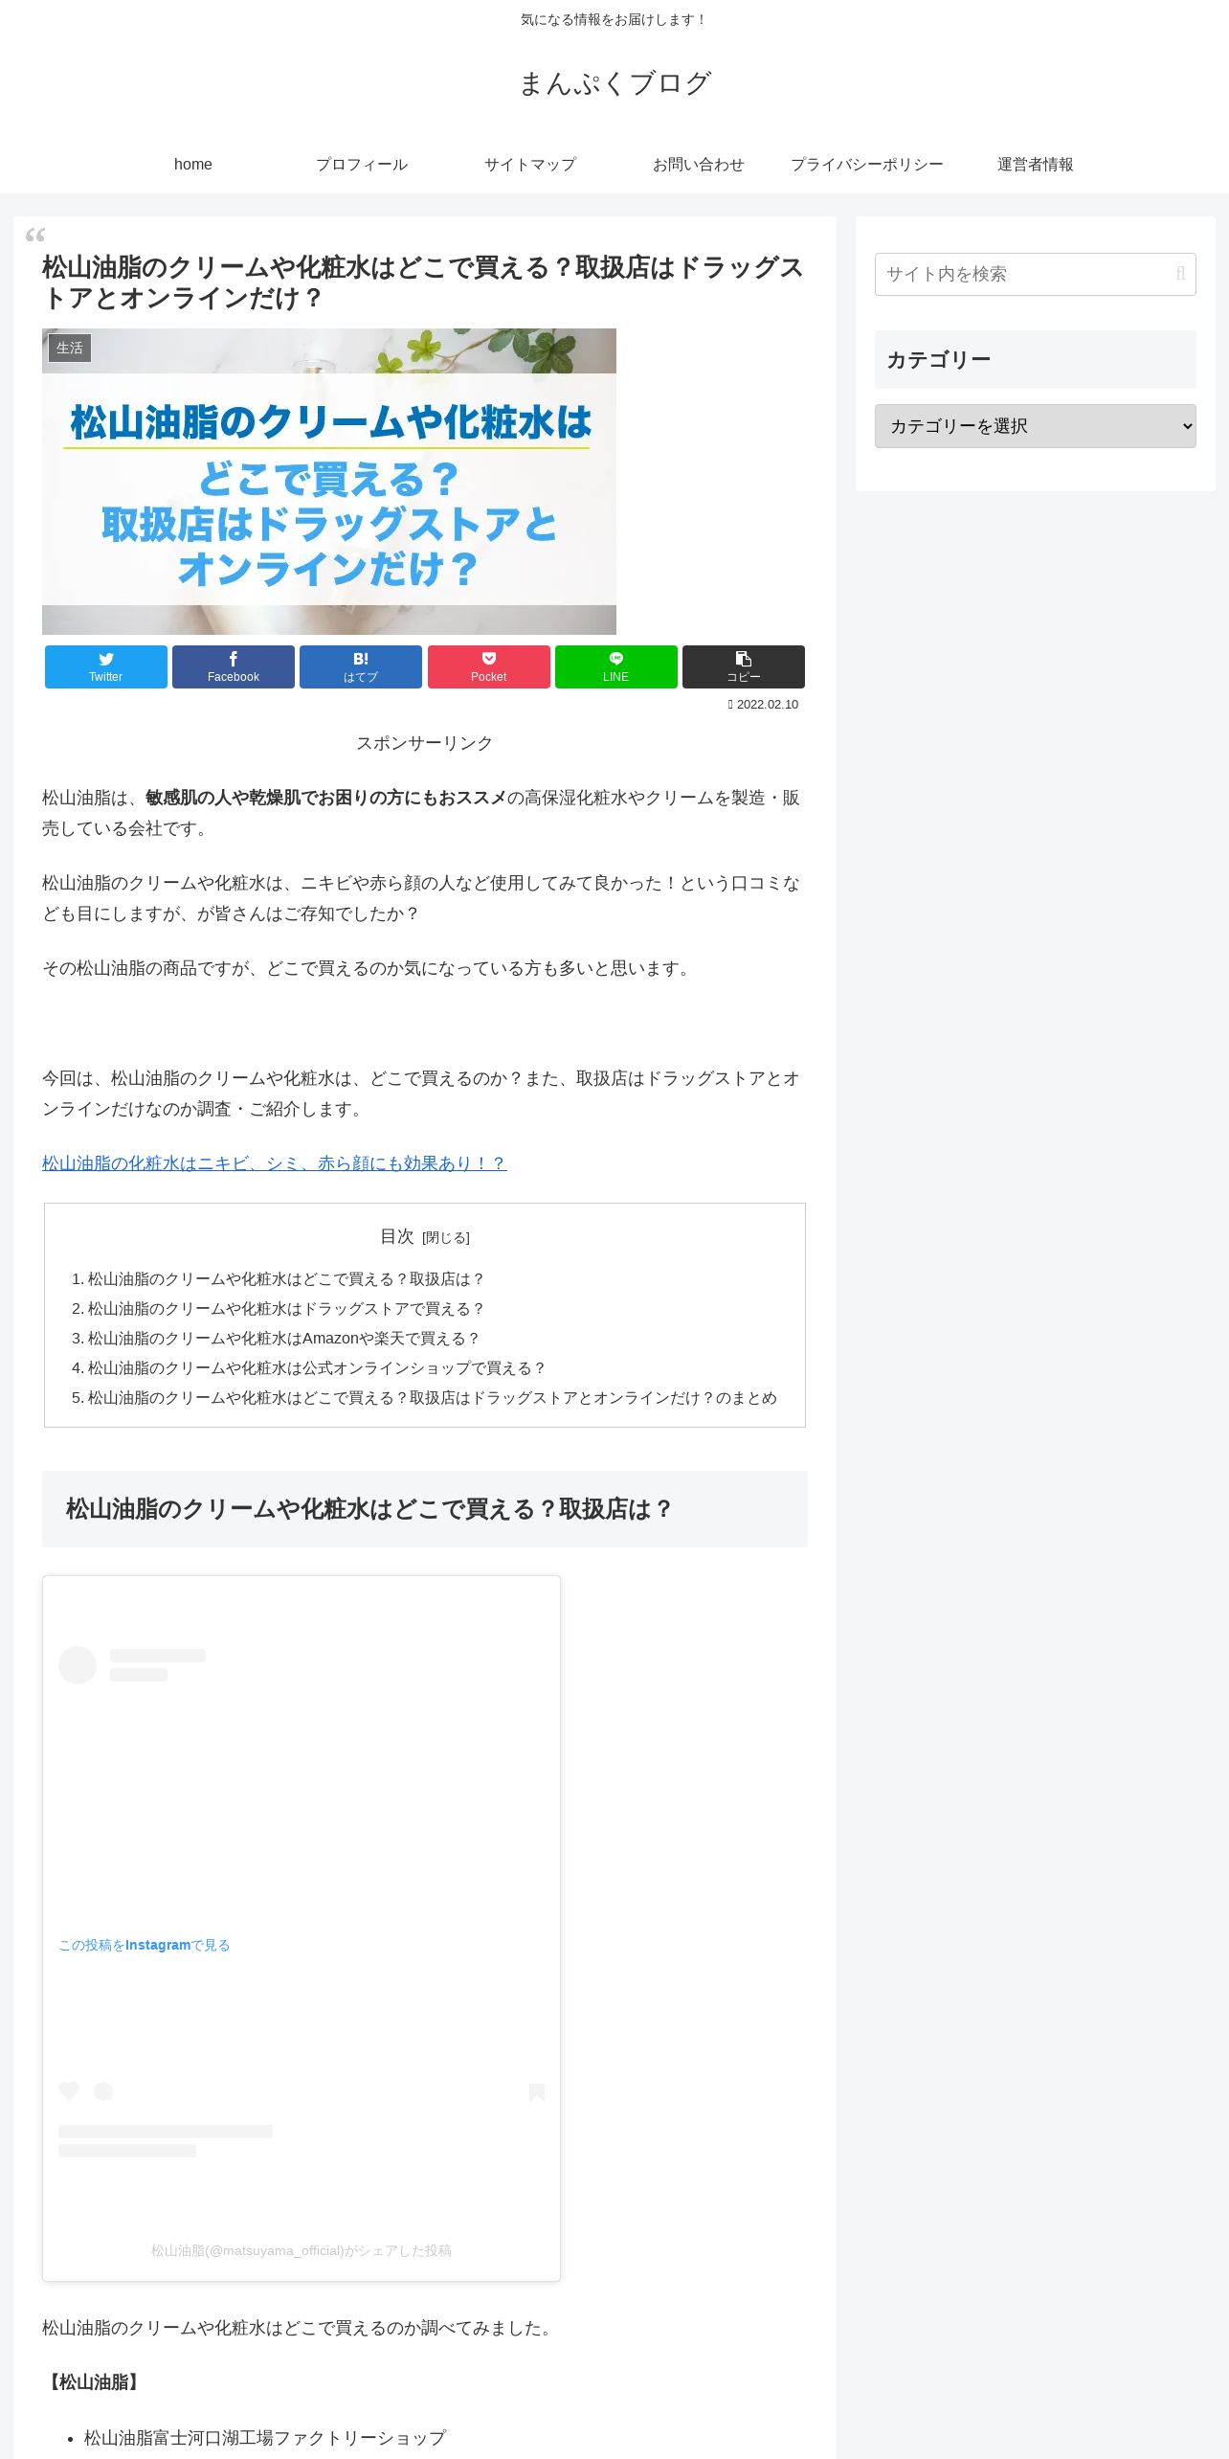Open link about 化粧水 effects on ニキビ、シミ、赤ら顔
1229x2459 pixels.
(274, 1163)
